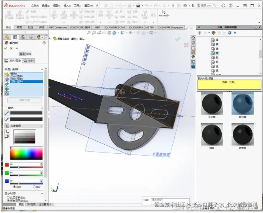Select the HSV radio button
The height and width of the screenshot is (213, 263).
[34, 187]
